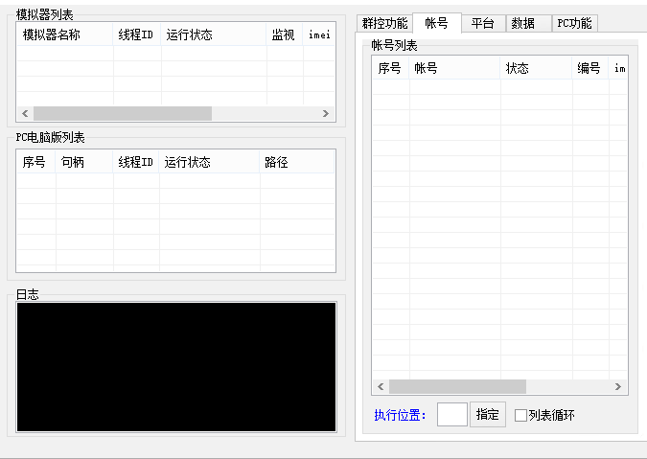Open the 平台 tab

pos(482,24)
